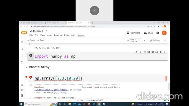Open the Windows Start menu

[21, 104]
